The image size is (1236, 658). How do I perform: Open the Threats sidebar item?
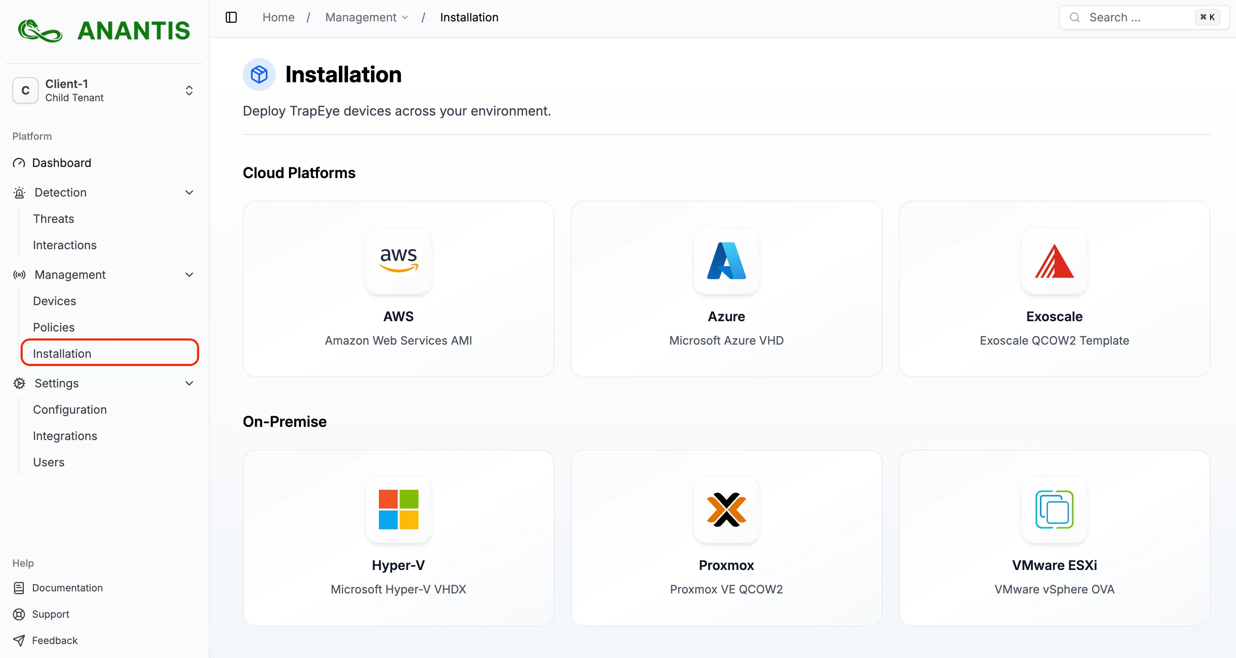(53, 219)
